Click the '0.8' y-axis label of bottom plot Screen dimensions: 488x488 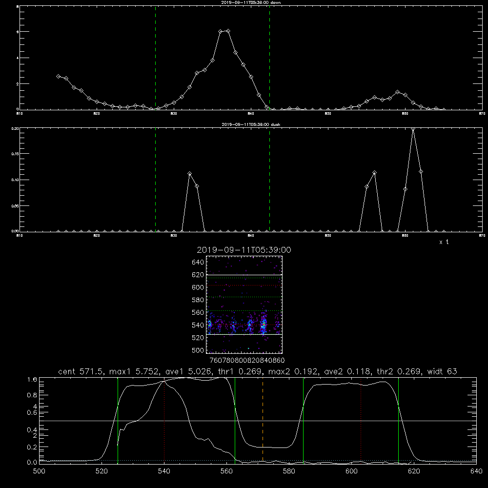[x=32, y=395]
